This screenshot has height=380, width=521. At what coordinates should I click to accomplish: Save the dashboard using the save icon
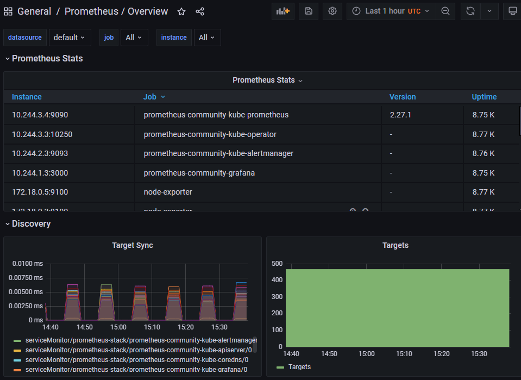[308, 11]
